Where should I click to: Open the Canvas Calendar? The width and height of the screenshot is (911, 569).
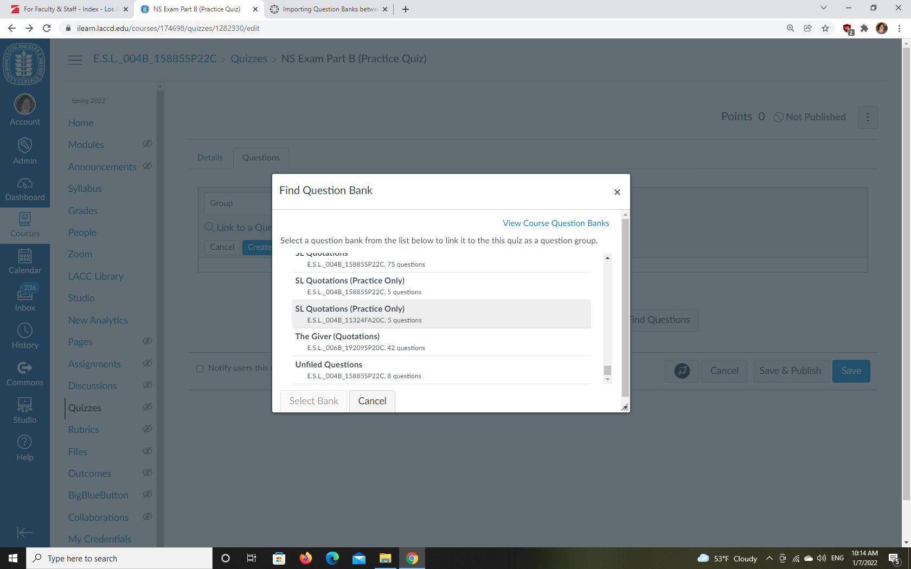point(25,262)
